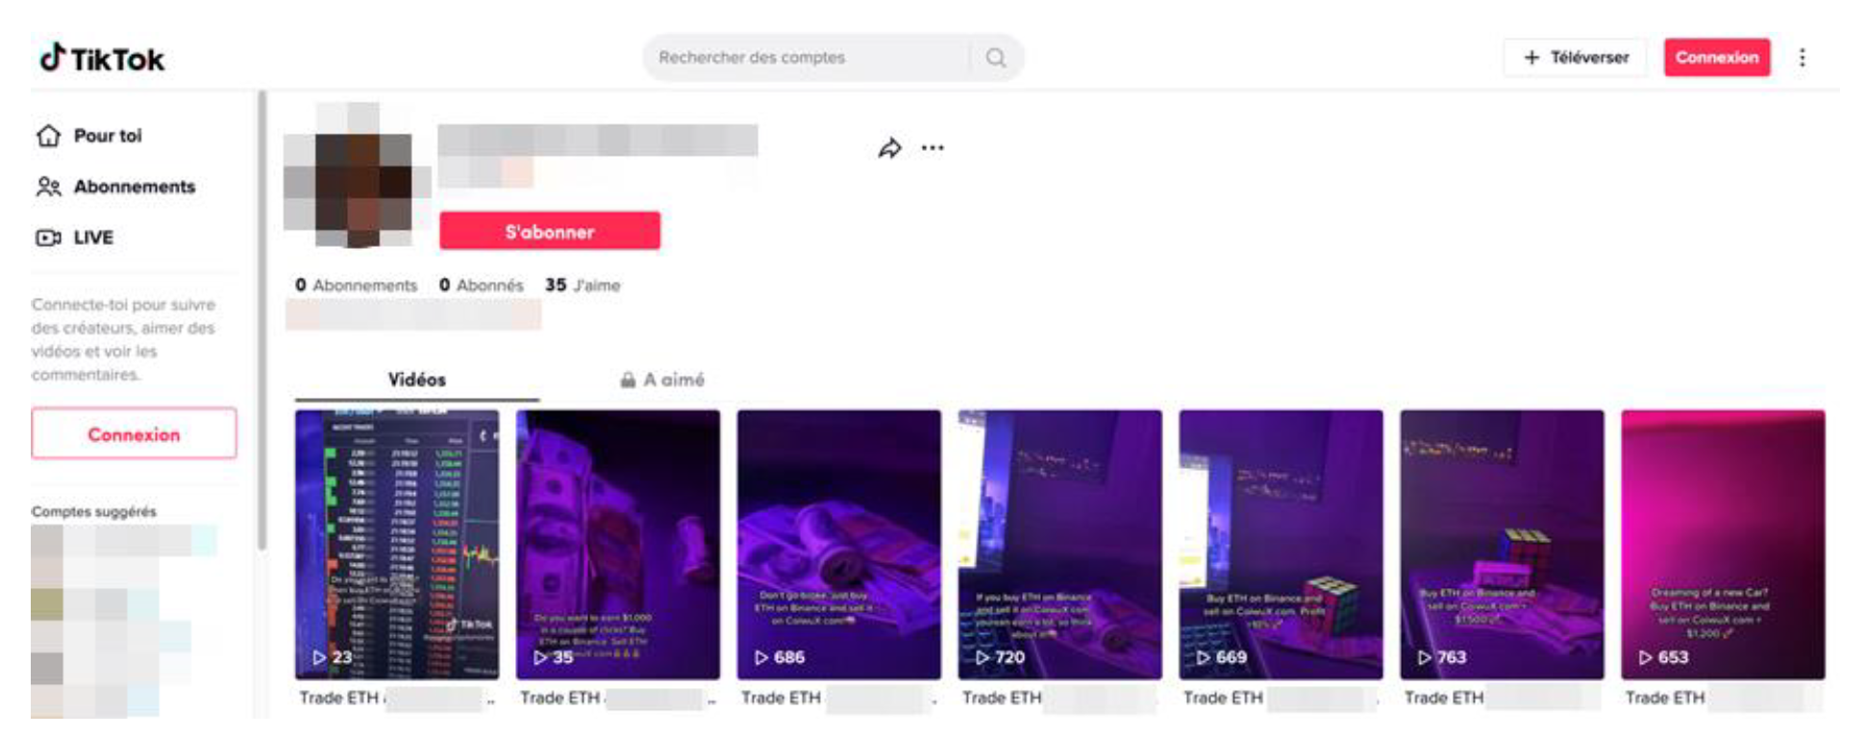1865x736 pixels.
Task: Switch to the Vidéos tab
Action: click(x=417, y=380)
